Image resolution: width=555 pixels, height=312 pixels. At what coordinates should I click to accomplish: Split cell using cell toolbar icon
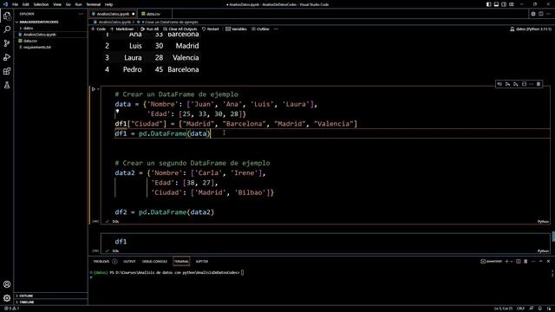(x=524, y=84)
